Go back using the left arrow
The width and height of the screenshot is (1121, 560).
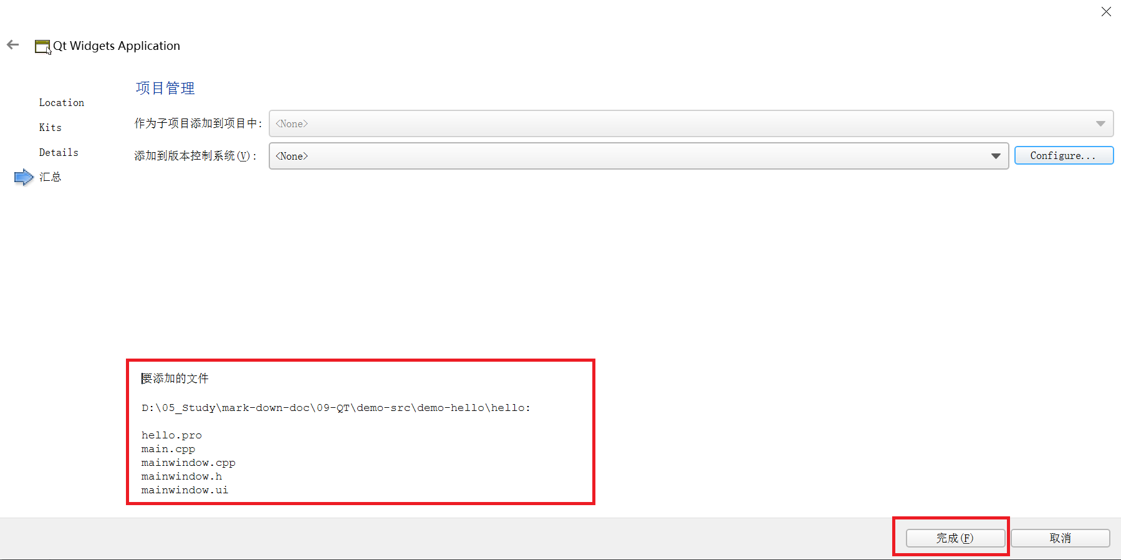pyautogui.click(x=13, y=45)
